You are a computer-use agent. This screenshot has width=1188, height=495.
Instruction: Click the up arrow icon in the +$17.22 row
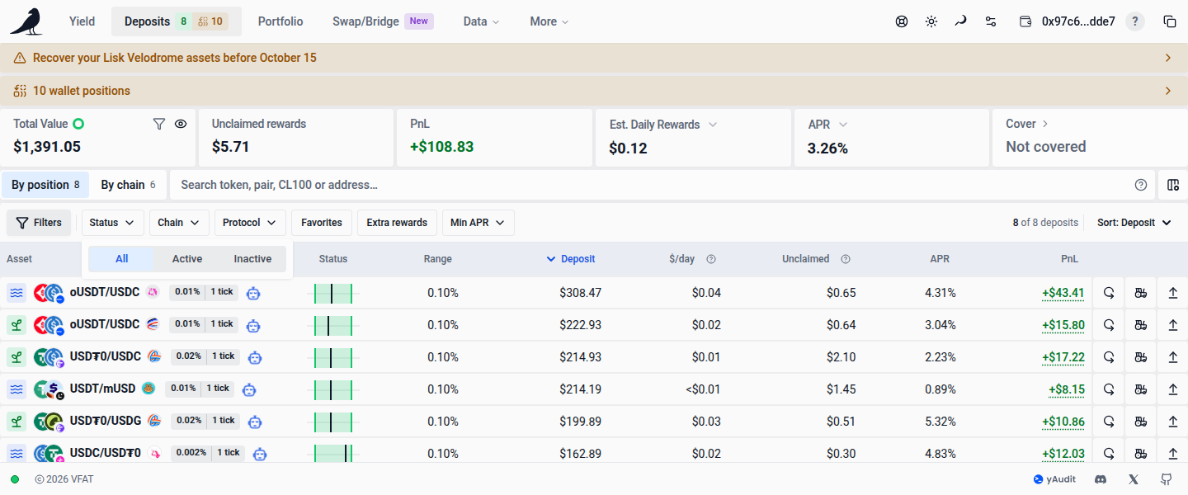pyautogui.click(x=1173, y=357)
